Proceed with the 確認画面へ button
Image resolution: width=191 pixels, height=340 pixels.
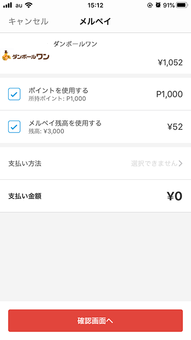click(95, 321)
